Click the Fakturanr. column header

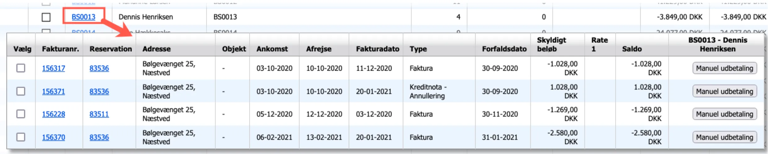point(60,49)
